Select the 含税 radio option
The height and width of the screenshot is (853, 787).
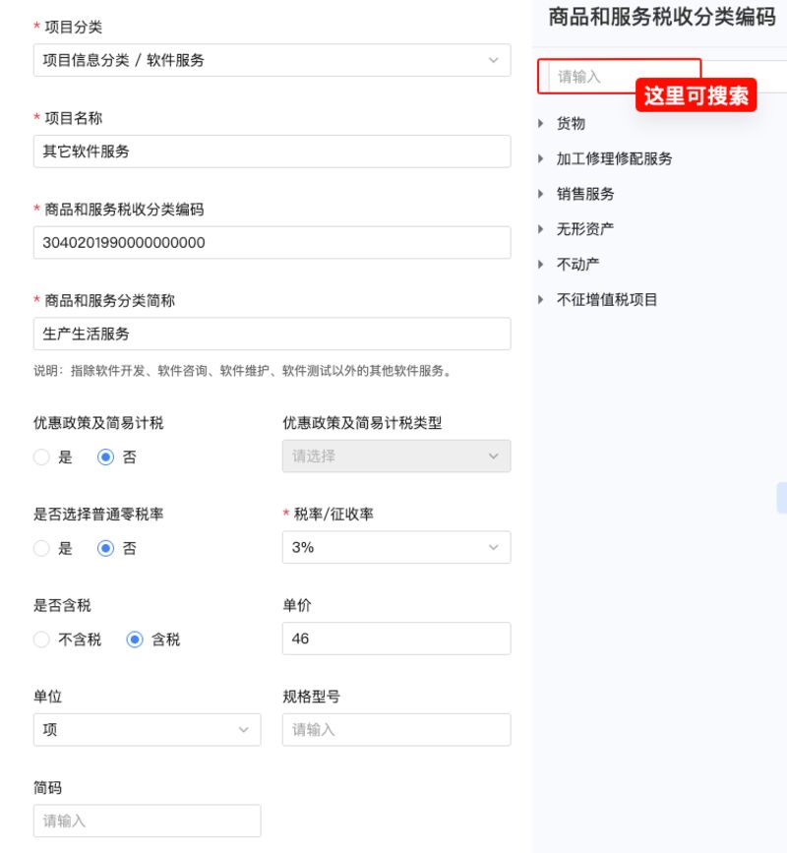pos(135,640)
